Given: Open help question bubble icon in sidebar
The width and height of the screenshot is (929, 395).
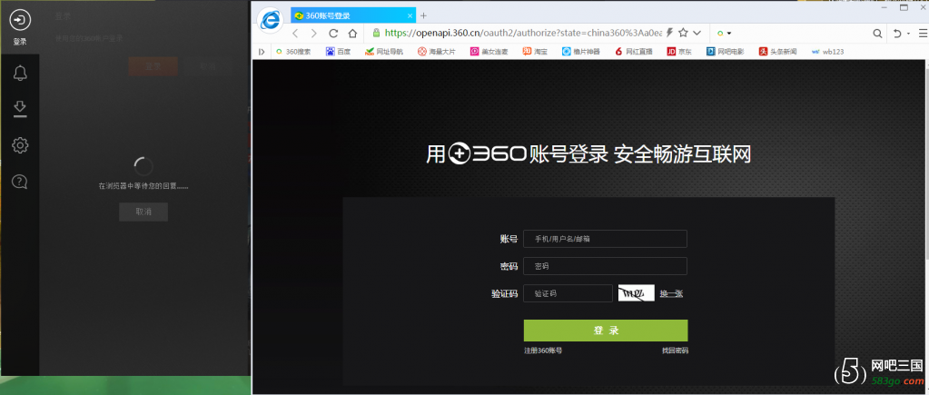Looking at the screenshot, I should pyautogui.click(x=20, y=182).
